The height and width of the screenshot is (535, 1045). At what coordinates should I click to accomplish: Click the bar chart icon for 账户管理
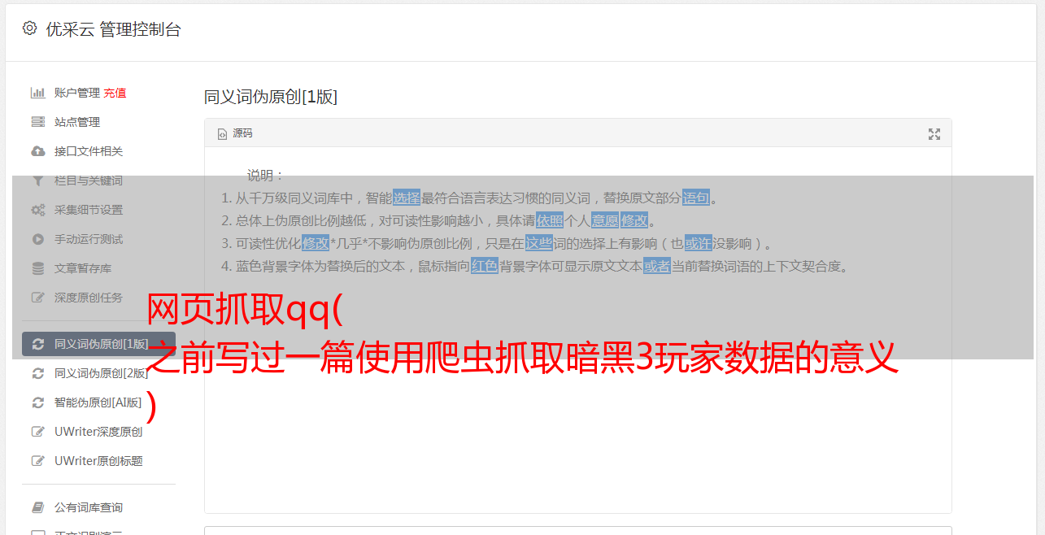pos(37,93)
